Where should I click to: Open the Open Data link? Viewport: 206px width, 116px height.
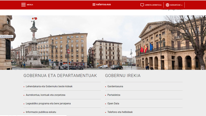113,103
